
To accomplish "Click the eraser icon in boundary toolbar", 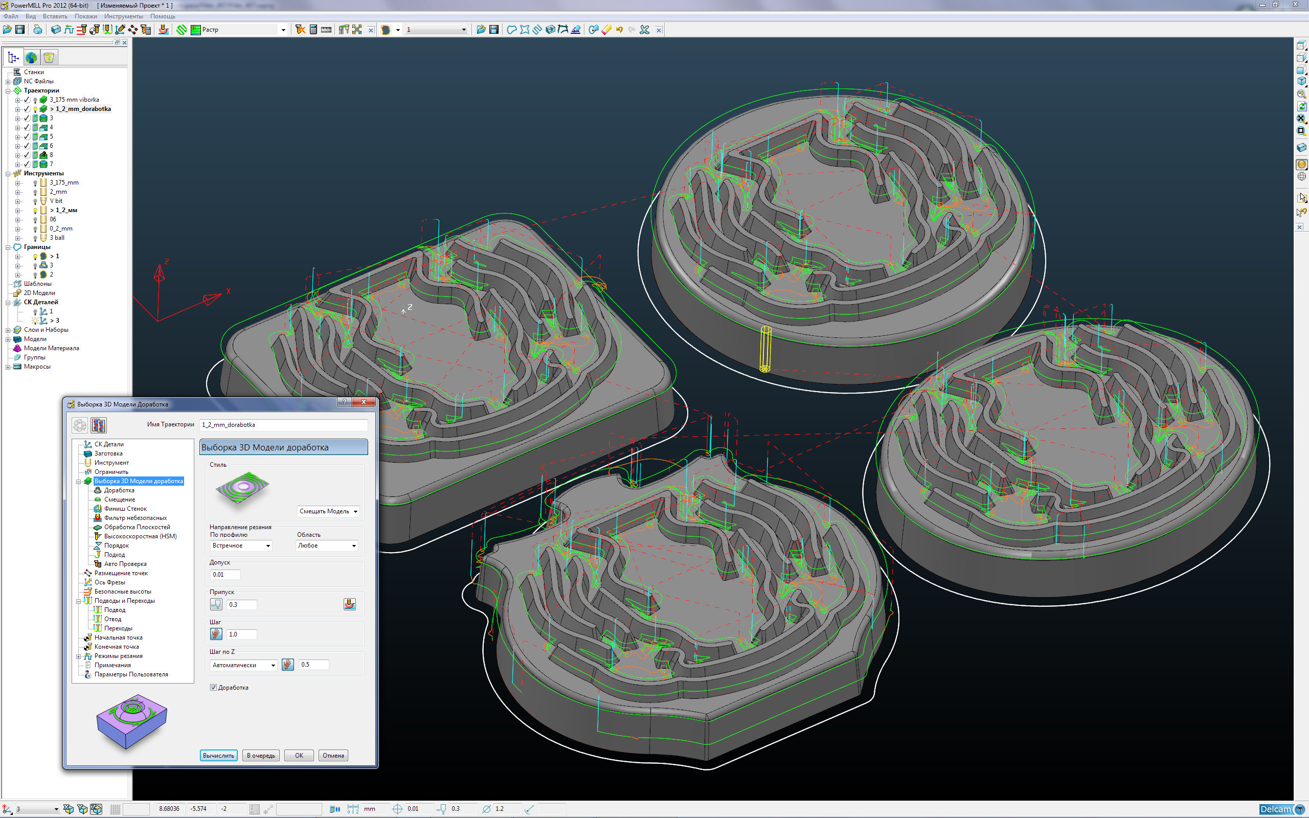I will (x=606, y=30).
